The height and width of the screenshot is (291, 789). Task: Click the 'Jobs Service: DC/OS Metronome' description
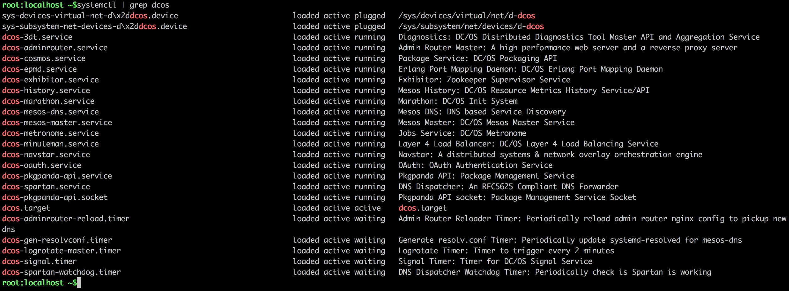point(462,133)
